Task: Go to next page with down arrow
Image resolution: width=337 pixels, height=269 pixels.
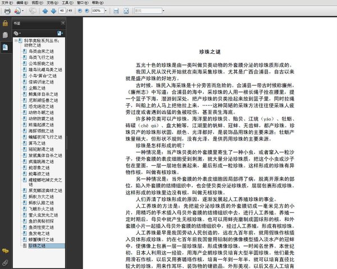Action: 53,11
